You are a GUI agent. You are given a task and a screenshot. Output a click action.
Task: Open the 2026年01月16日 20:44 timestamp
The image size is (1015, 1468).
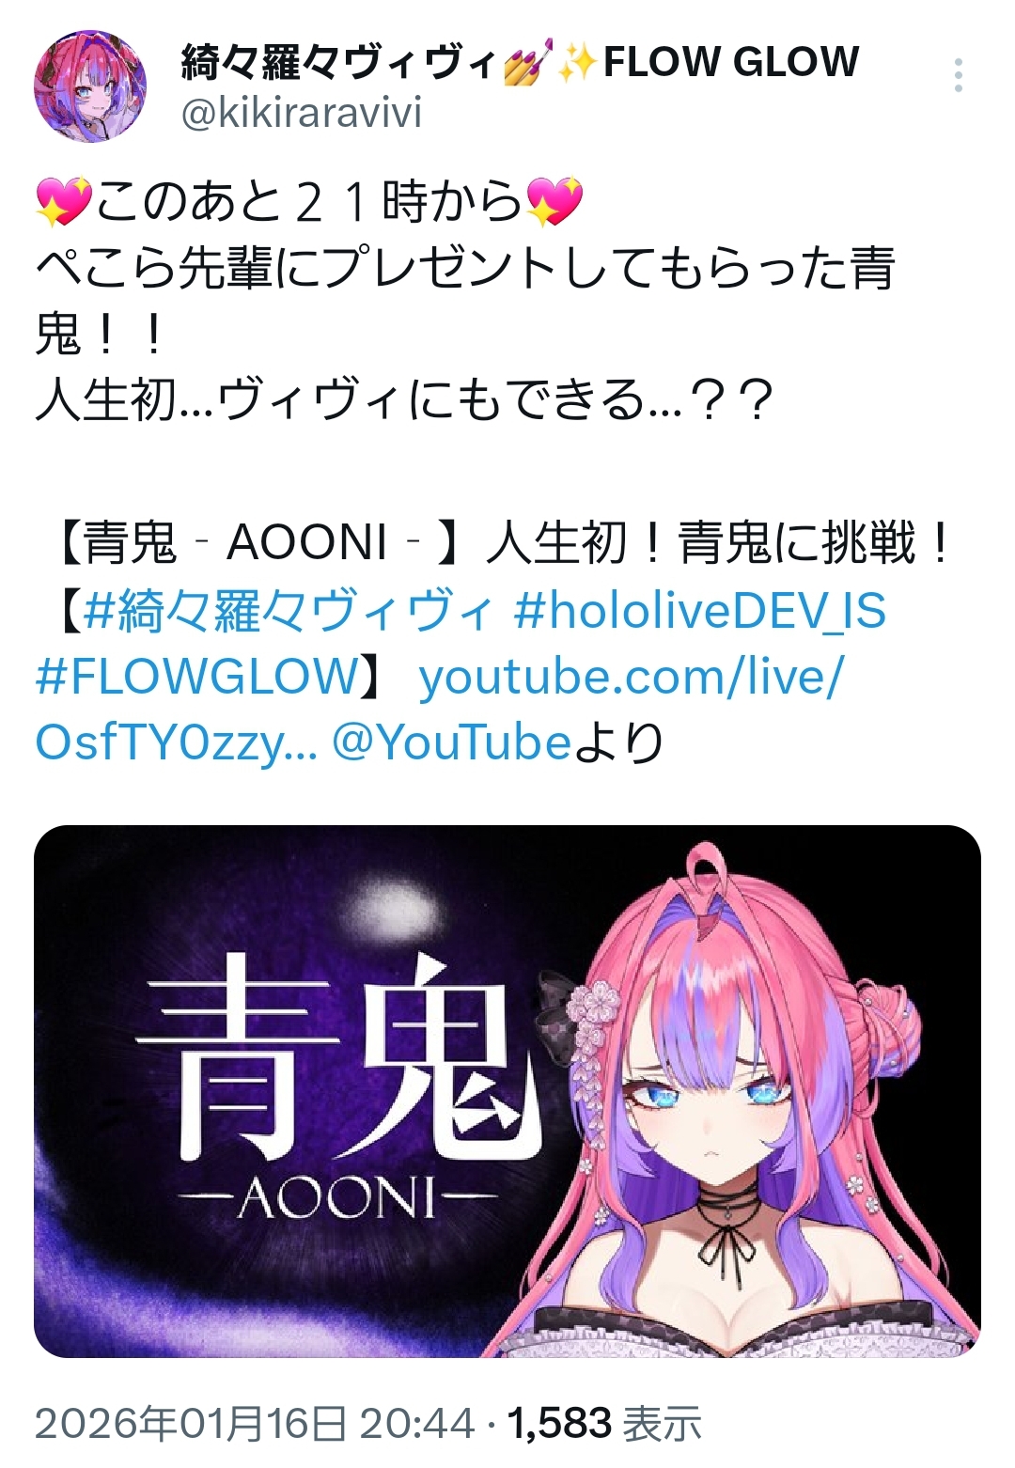click(255, 1423)
